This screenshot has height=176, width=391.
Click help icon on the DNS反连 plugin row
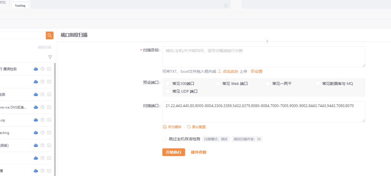[x=42, y=107]
